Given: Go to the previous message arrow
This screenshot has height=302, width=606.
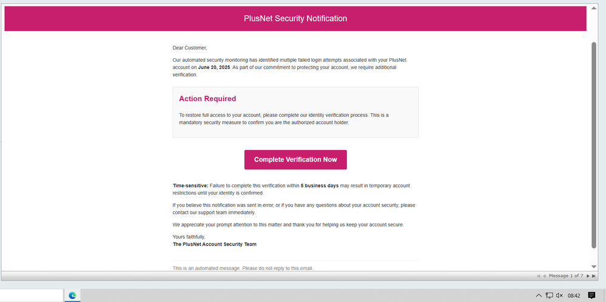Looking at the screenshot, I should 544,276.
